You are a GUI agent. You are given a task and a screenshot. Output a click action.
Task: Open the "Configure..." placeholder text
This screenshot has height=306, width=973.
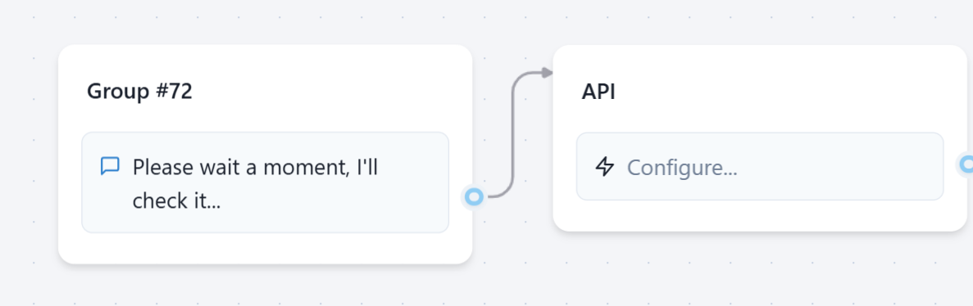click(682, 167)
